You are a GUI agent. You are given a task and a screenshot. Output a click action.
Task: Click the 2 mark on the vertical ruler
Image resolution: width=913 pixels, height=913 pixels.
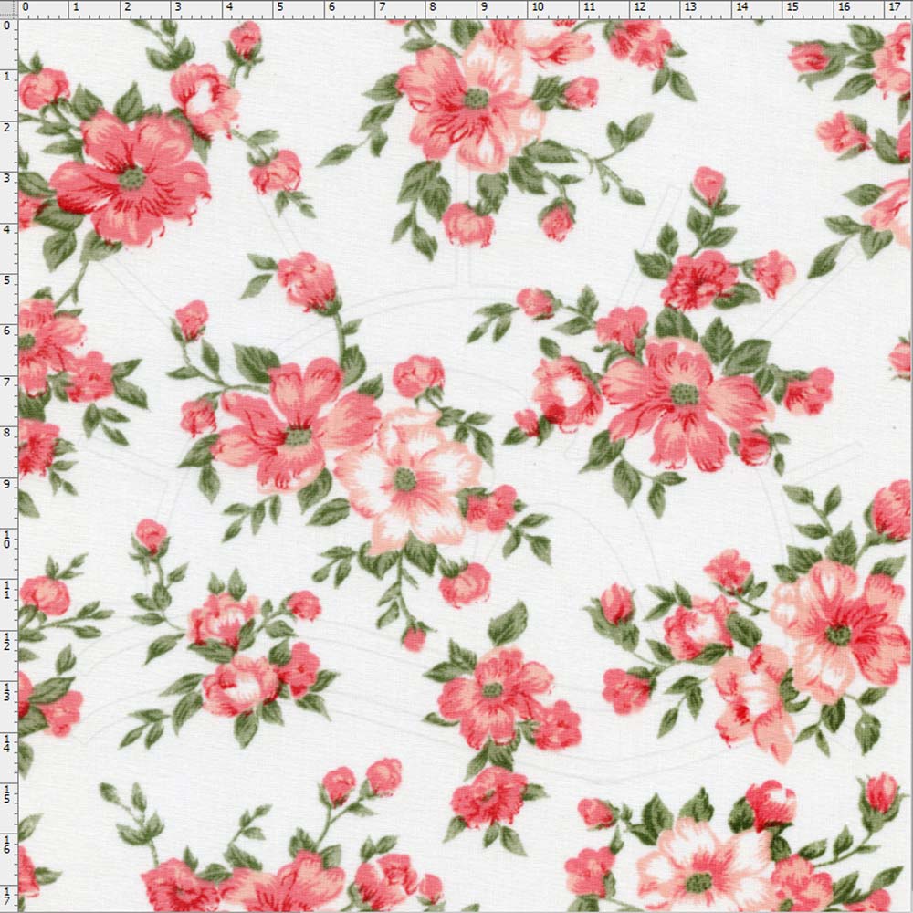click(x=7, y=128)
